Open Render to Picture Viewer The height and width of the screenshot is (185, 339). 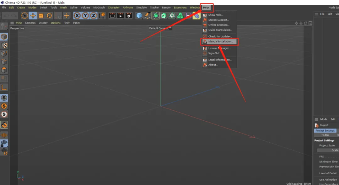point(121,16)
